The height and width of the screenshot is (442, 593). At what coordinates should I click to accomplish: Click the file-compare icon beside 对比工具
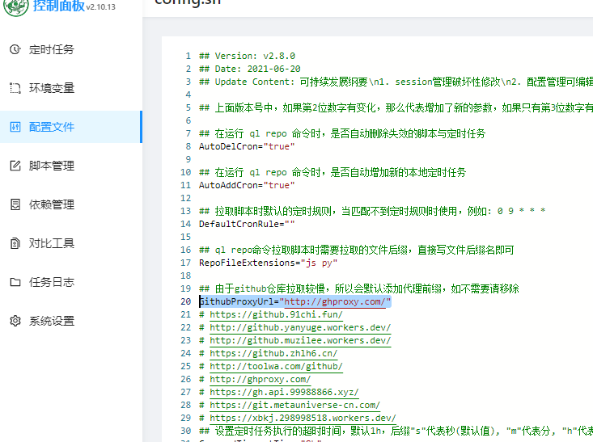pyautogui.click(x=15, y=243)
